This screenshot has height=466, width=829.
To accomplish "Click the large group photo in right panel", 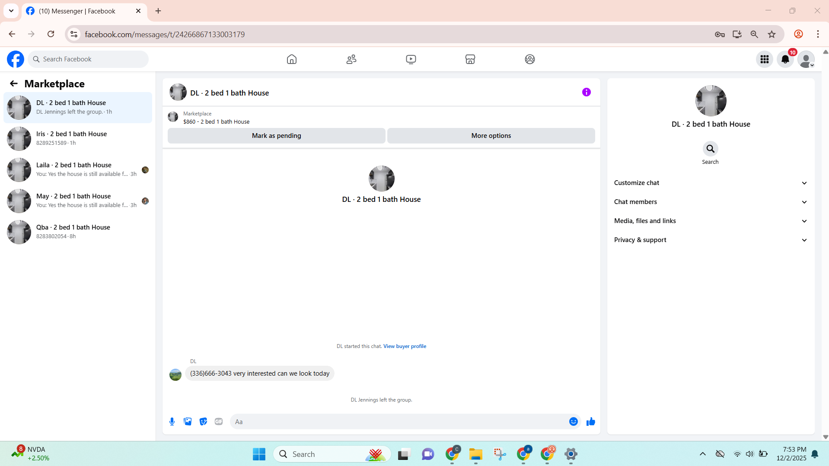I will pyautogui.click(x=711, y=101).
